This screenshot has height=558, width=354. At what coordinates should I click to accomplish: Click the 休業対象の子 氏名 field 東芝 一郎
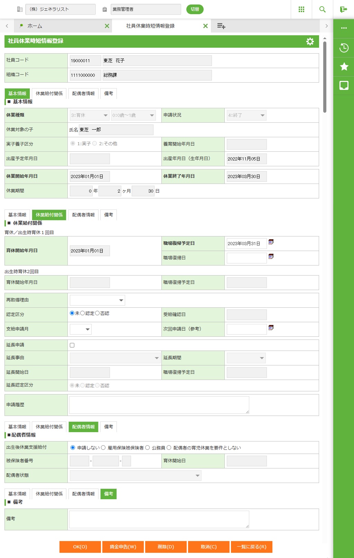point(116,130)
